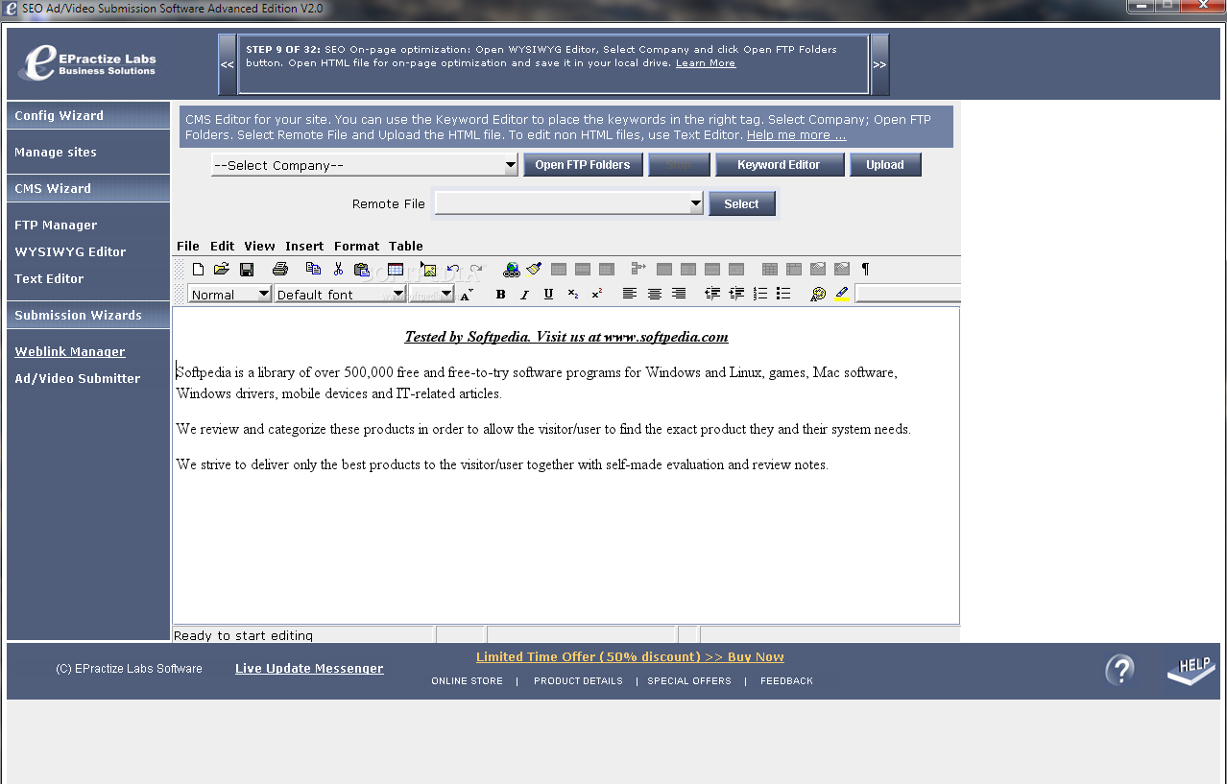Click the Select button next to Remote File
Screen dimensions: 1227x784
(x=741, y=203)
